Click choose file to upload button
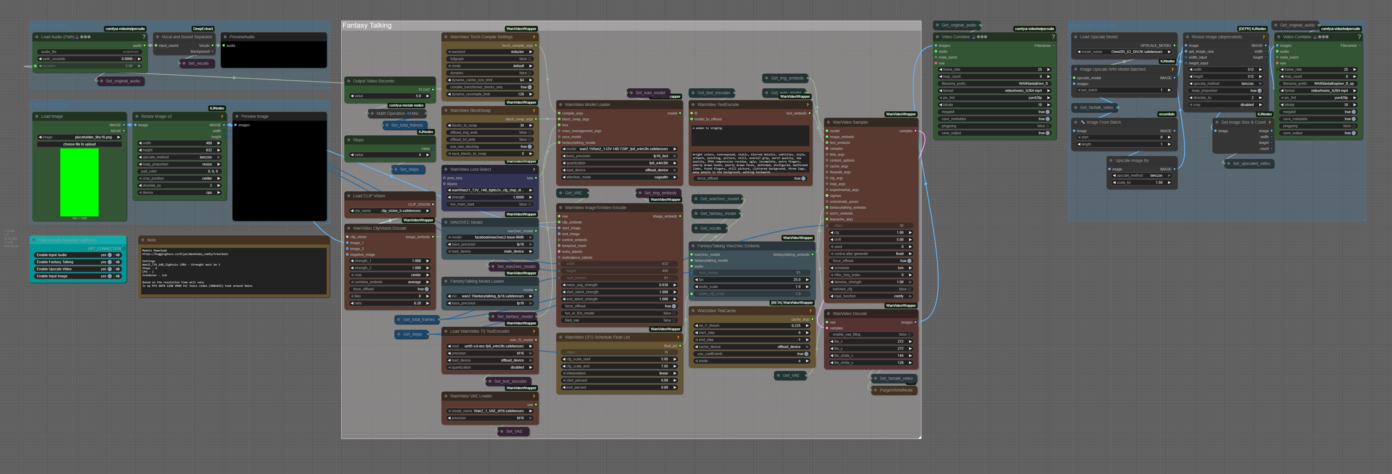 [x=79, y=144]
